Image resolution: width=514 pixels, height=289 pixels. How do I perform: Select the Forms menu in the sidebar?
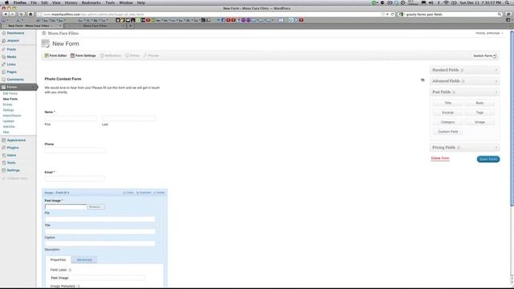click(12, 88)
